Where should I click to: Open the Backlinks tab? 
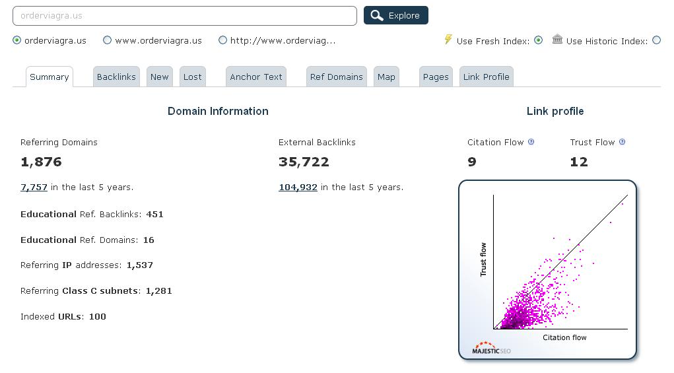tap(116, 77)
